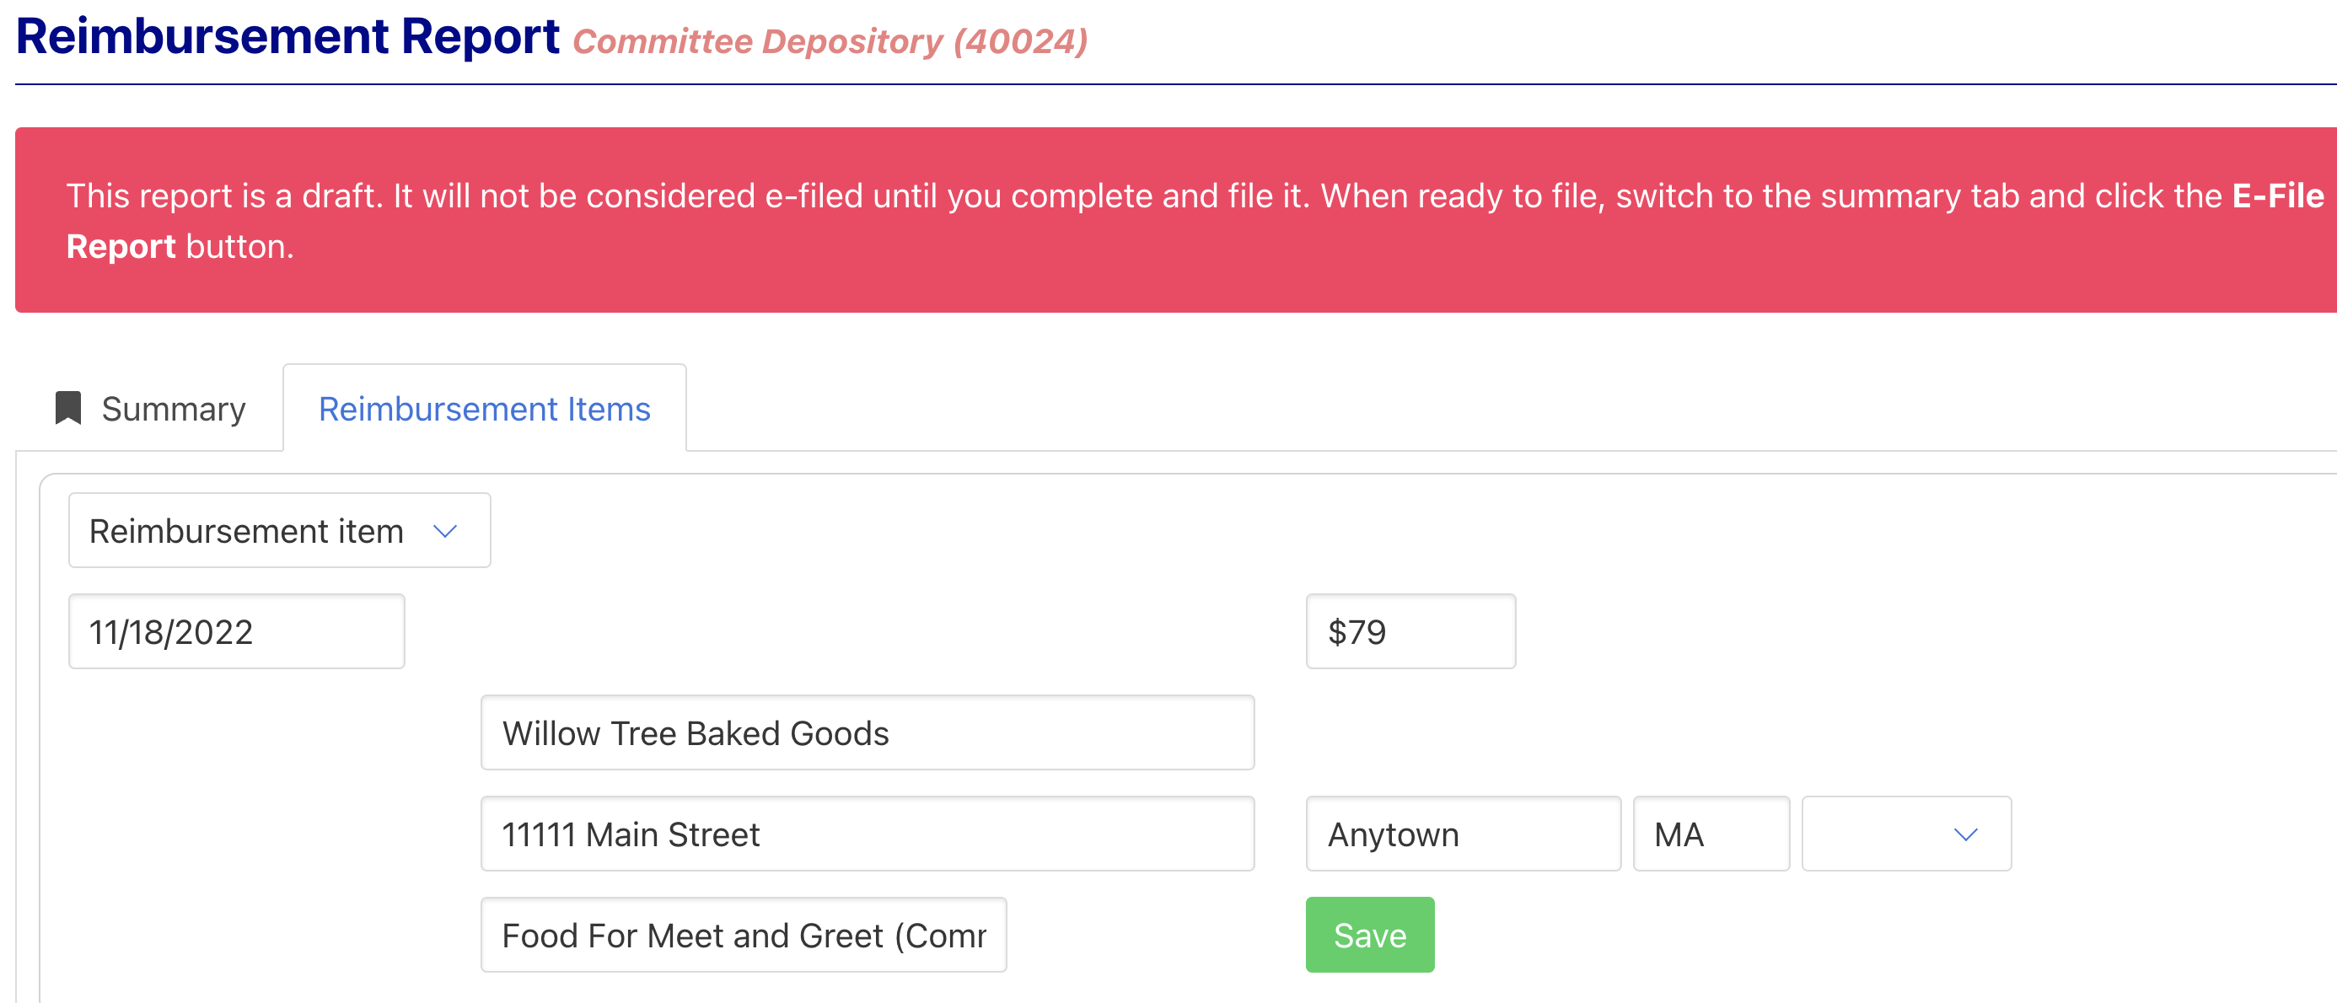Edit the 11111 Main Street address field

pyautogui.click(x=867, y=834)
